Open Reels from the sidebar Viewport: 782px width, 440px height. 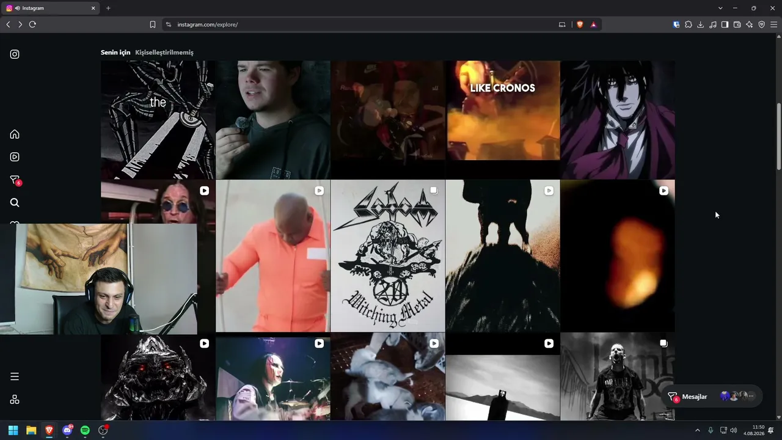[15, 157]
